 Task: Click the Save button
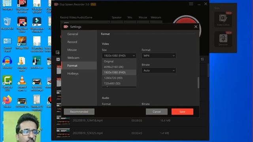pos(182,112)
